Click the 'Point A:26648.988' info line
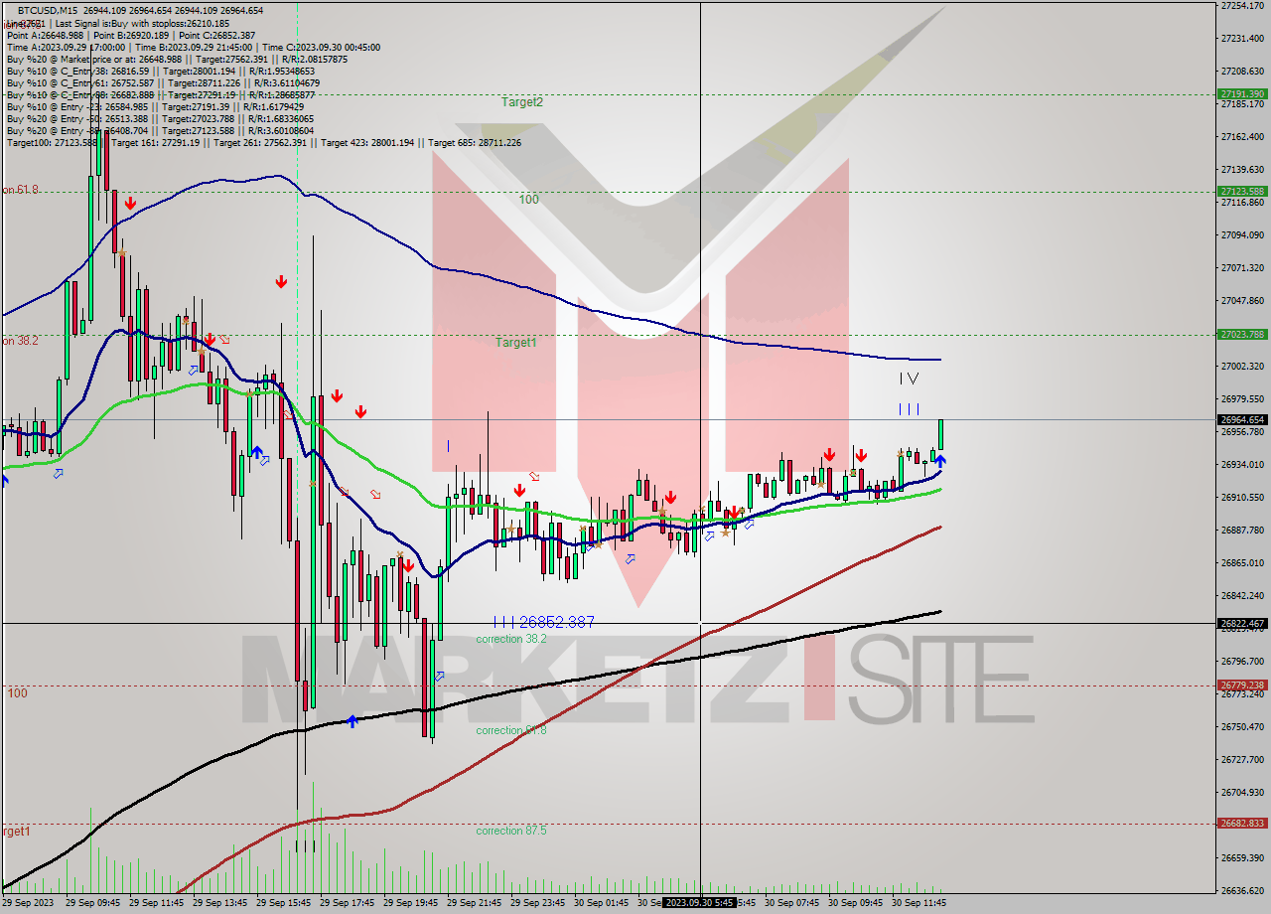1271x914 pixels. (131, 35)
